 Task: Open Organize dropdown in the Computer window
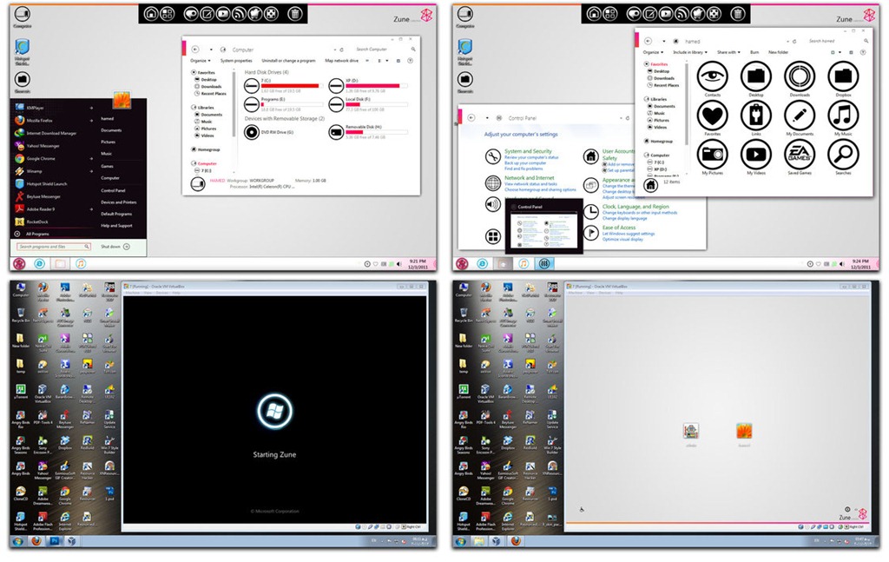tap(201, 61)
